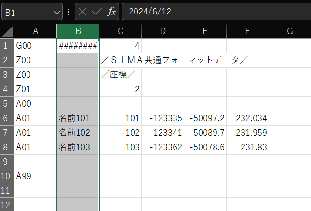
Task: Click the formula bar resize dots handle
Action: point(69,12)
